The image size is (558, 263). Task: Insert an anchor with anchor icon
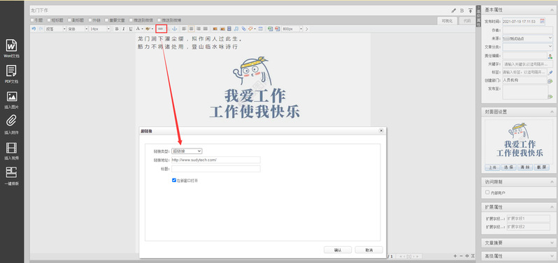tap(174, 29)
